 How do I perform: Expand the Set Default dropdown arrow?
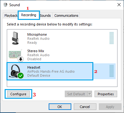click(90, 94)
